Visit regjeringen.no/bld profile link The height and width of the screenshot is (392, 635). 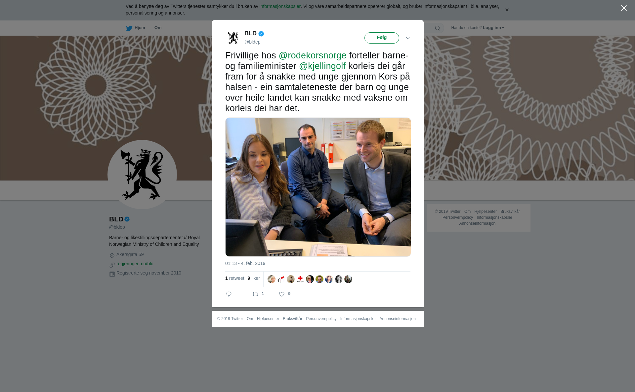135,264
